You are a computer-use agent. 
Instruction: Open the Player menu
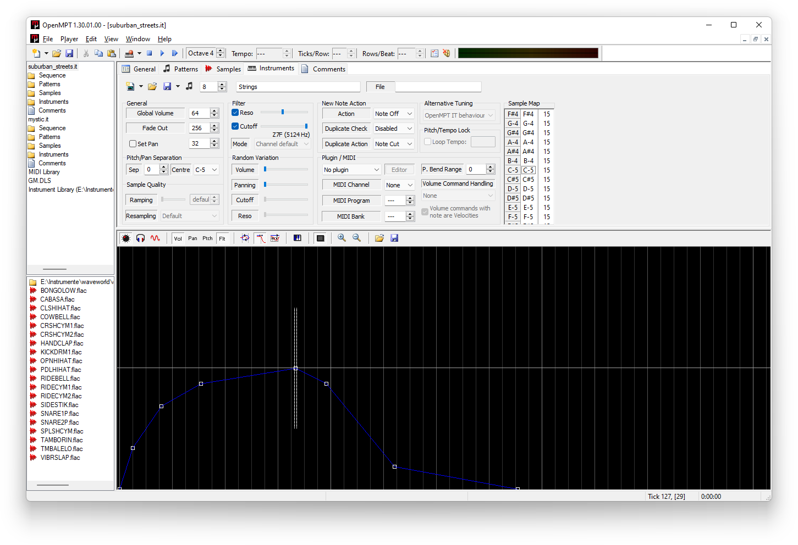click(69, 39)
